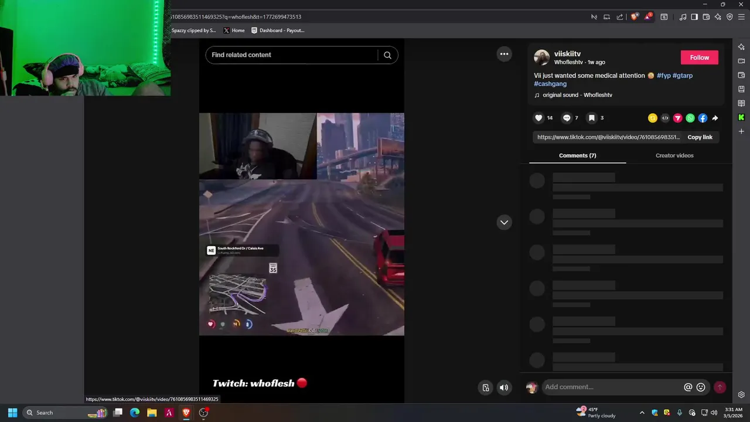The height and width of the screenshot is (422, 750).
Task: Click the #cashgang hashtag
Action: [x=550, y=84]
